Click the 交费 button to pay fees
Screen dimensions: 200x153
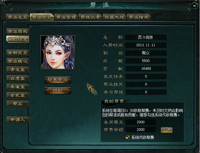[x=167, y=130]
